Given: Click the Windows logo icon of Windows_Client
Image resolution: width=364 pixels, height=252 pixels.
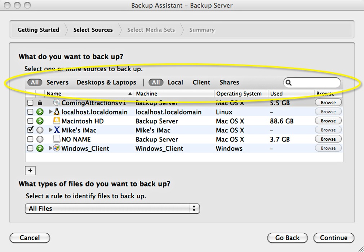Looking at the screenshot, I should point(57,148).
